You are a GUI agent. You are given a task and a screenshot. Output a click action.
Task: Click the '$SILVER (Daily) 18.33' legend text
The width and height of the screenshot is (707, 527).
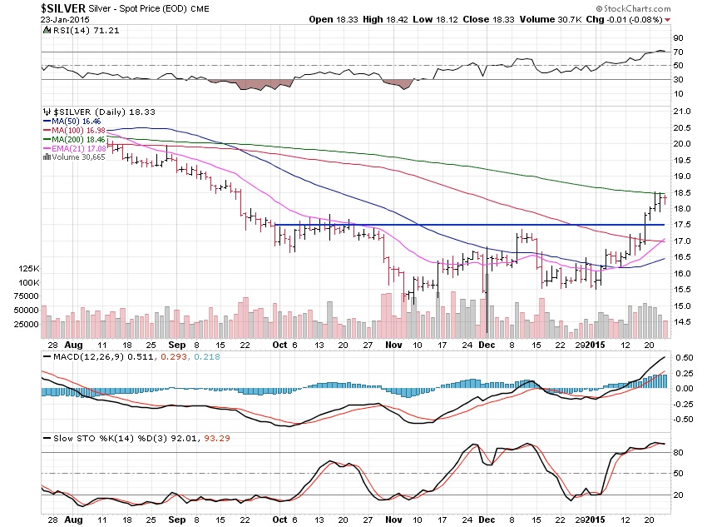(104, 112)
